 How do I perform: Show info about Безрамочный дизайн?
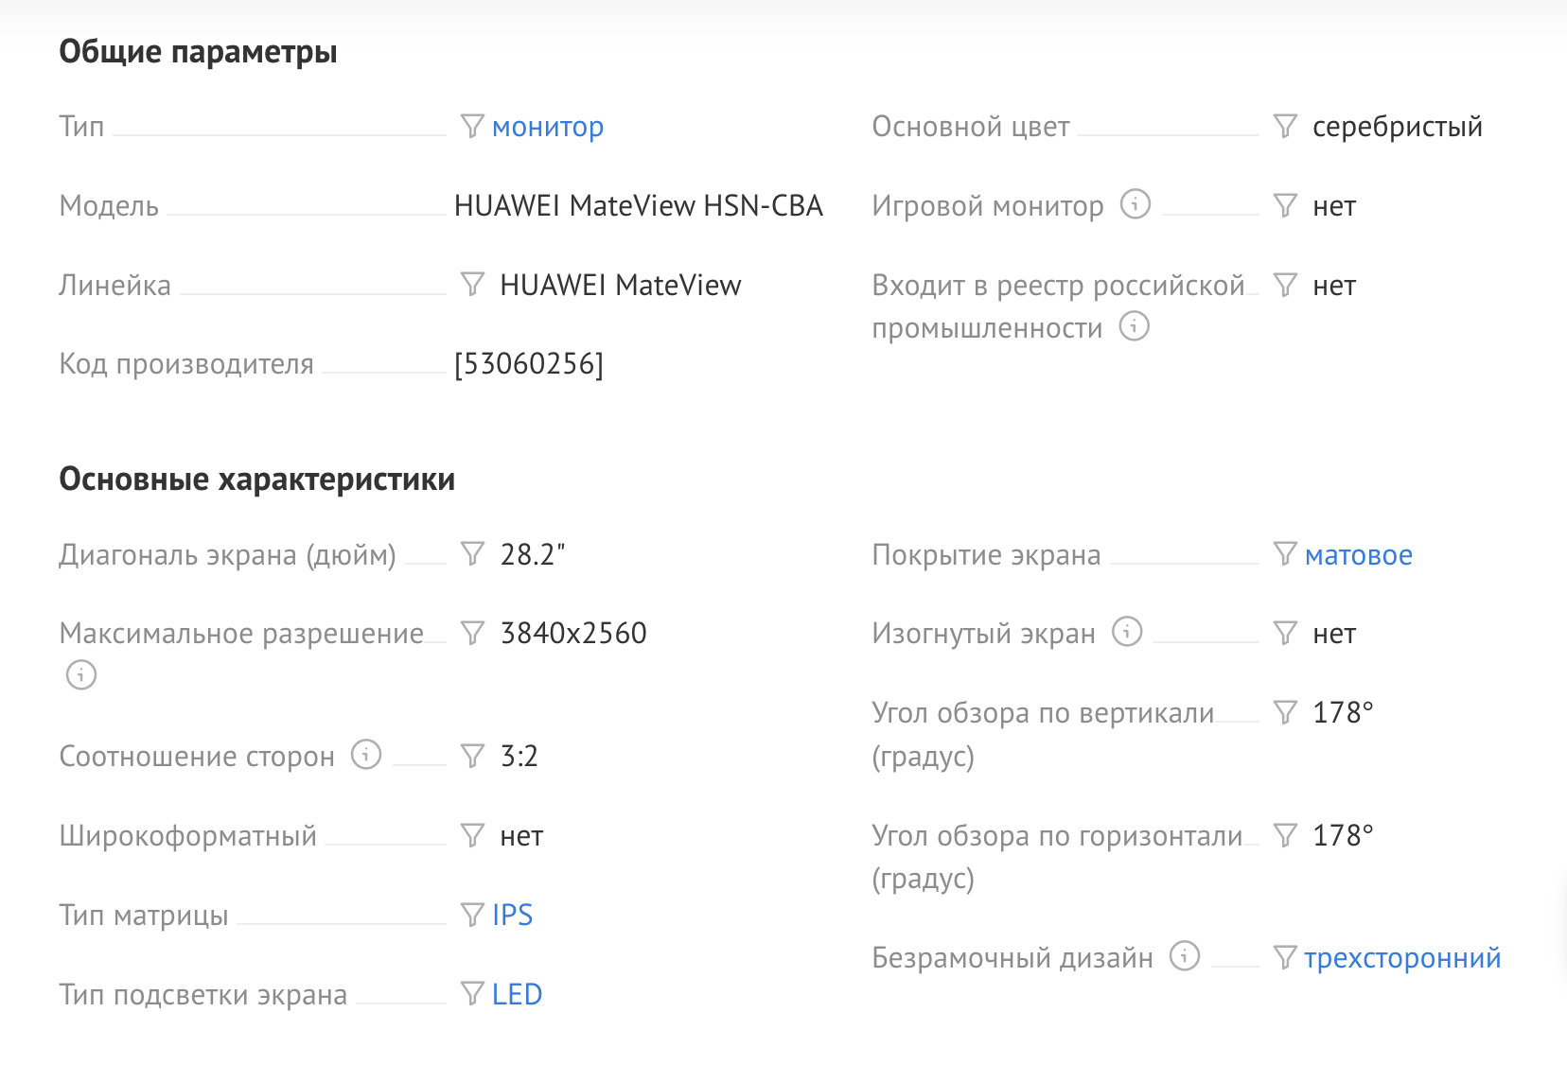[x=1185, y=956]
